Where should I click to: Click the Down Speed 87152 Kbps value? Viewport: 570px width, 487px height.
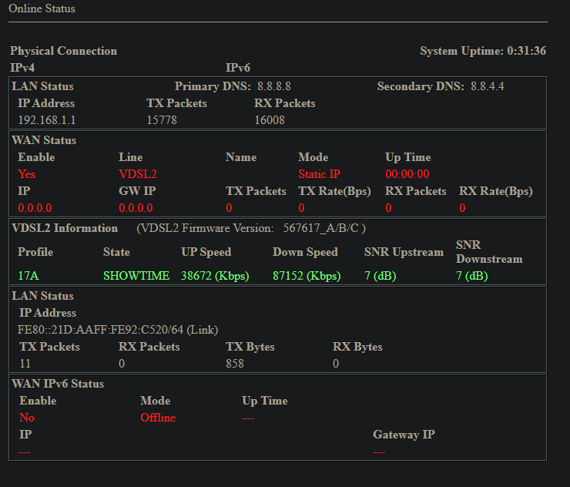pos(307,276)
